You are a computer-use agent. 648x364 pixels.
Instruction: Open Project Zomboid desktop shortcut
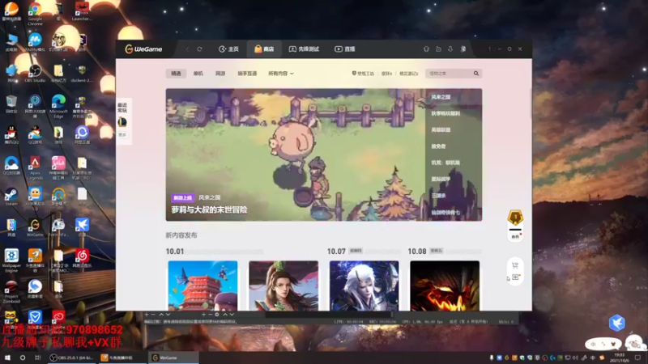tap(11, 291)
